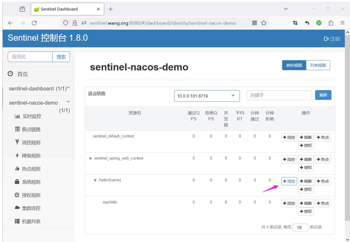Click the browser back arrow
This screenshot has height=242, width=350.
coord(11,23)
